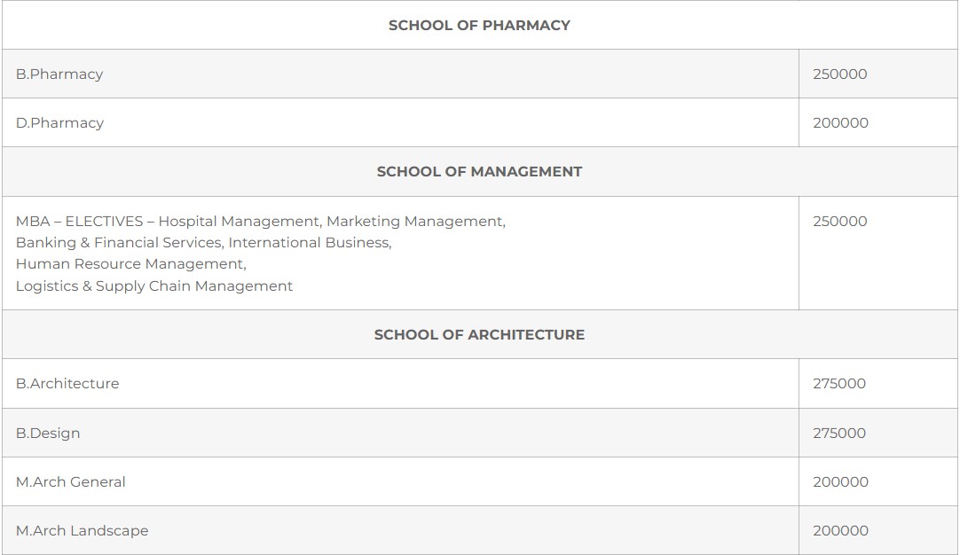Click the Banking & Financial Services line
Viewport: 960px width, 555px height.
click(203, 243)
